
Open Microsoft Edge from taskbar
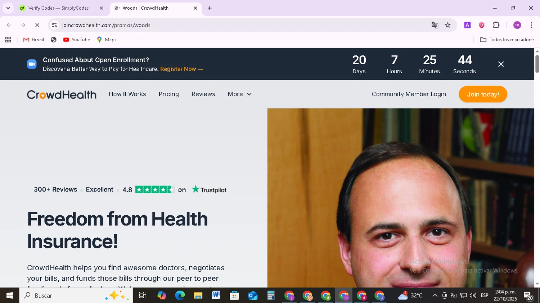click(180, 295)
